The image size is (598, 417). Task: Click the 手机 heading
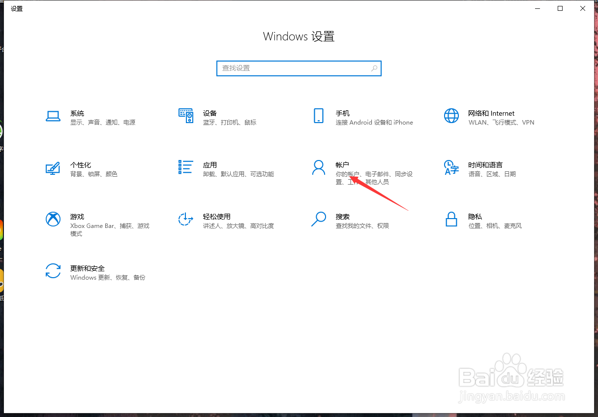(343, 113)
